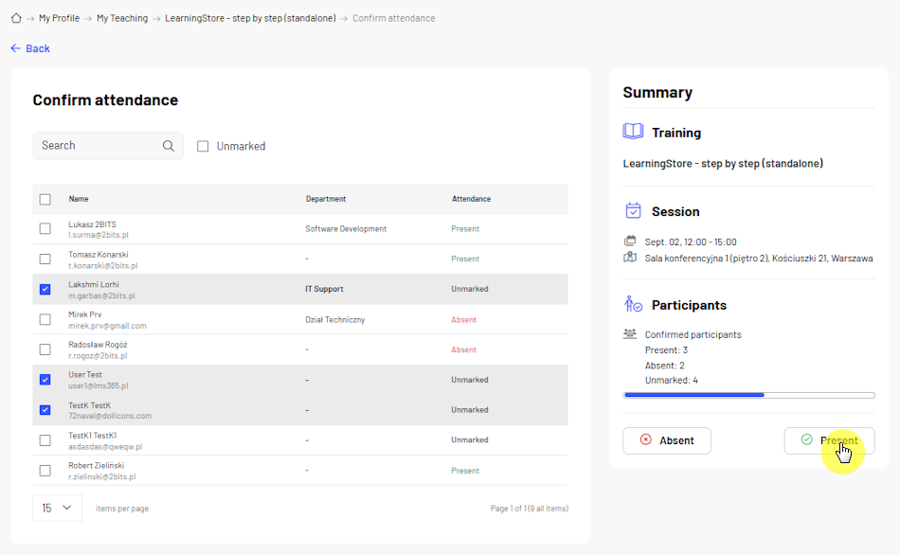Image resolution: width=900 pixels, height=555 pixels.
Task: Click the location map pin icon
Action: pos(630,257)
